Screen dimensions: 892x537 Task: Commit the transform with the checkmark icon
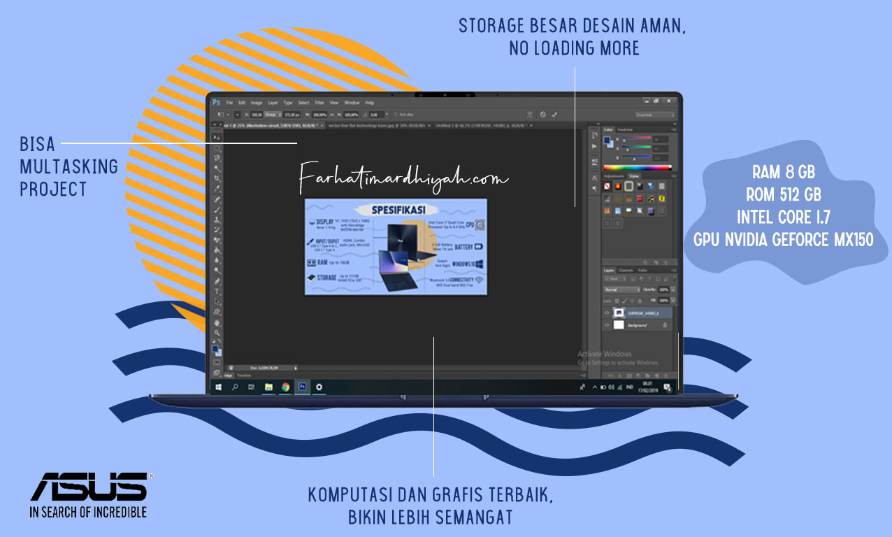click(554, 114)
